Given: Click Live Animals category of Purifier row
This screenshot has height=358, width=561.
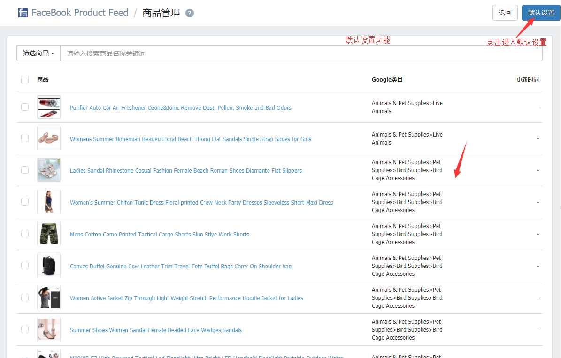Looking at the screenshot, I should (x=407, y=107).
